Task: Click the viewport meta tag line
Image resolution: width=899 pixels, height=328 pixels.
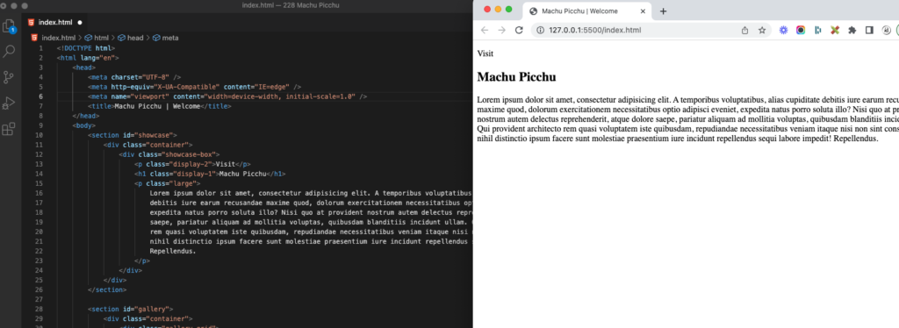Action: pyautogui.click(x=227, y=96)
